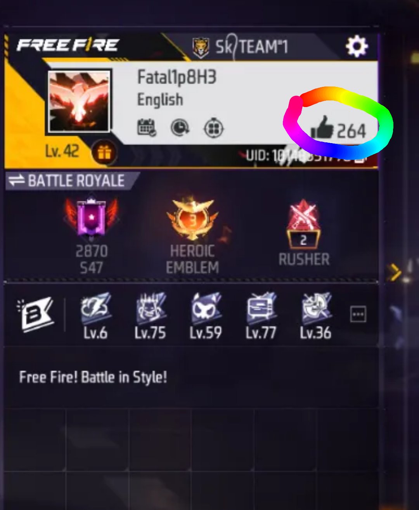This screenshot has height=510, width=419.
Task: Click the player avatar picture
Action: coord(80,101)
